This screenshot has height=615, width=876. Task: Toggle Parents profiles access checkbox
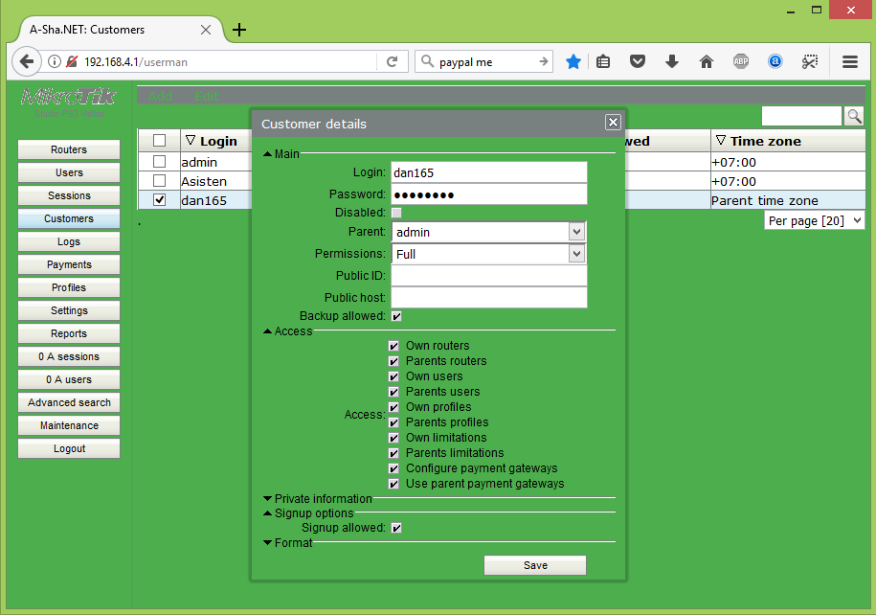(393, 422)
